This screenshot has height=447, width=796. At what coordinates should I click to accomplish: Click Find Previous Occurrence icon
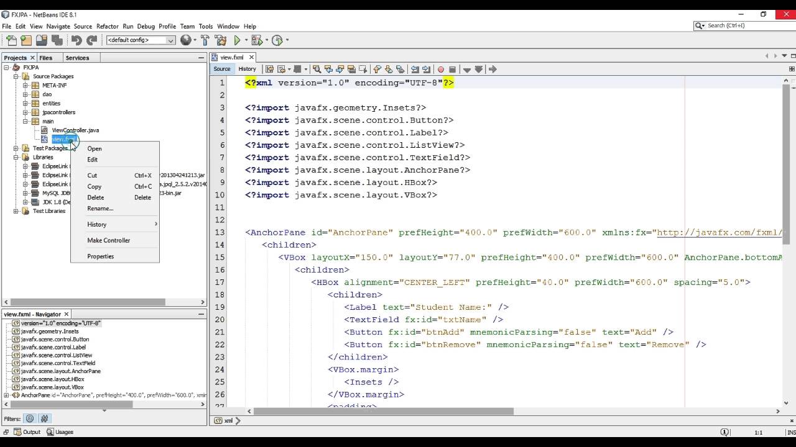point(329,69)
